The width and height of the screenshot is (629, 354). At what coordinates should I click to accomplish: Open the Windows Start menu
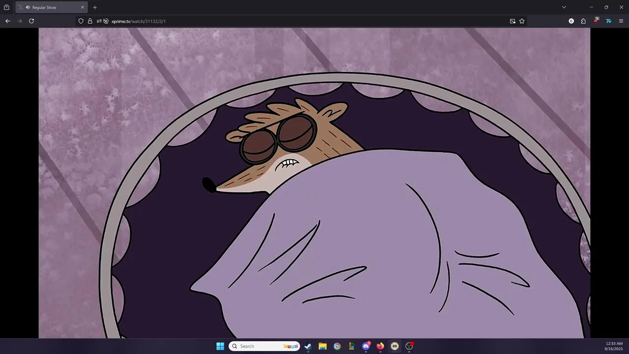pyautogui.click(x=220, y=346)
